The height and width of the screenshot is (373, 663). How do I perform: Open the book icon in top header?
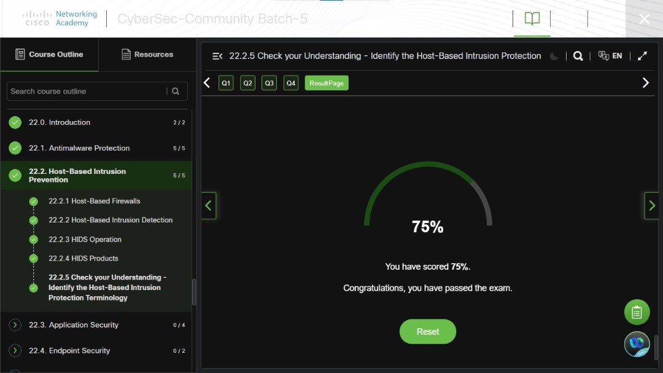coord(532,18)
